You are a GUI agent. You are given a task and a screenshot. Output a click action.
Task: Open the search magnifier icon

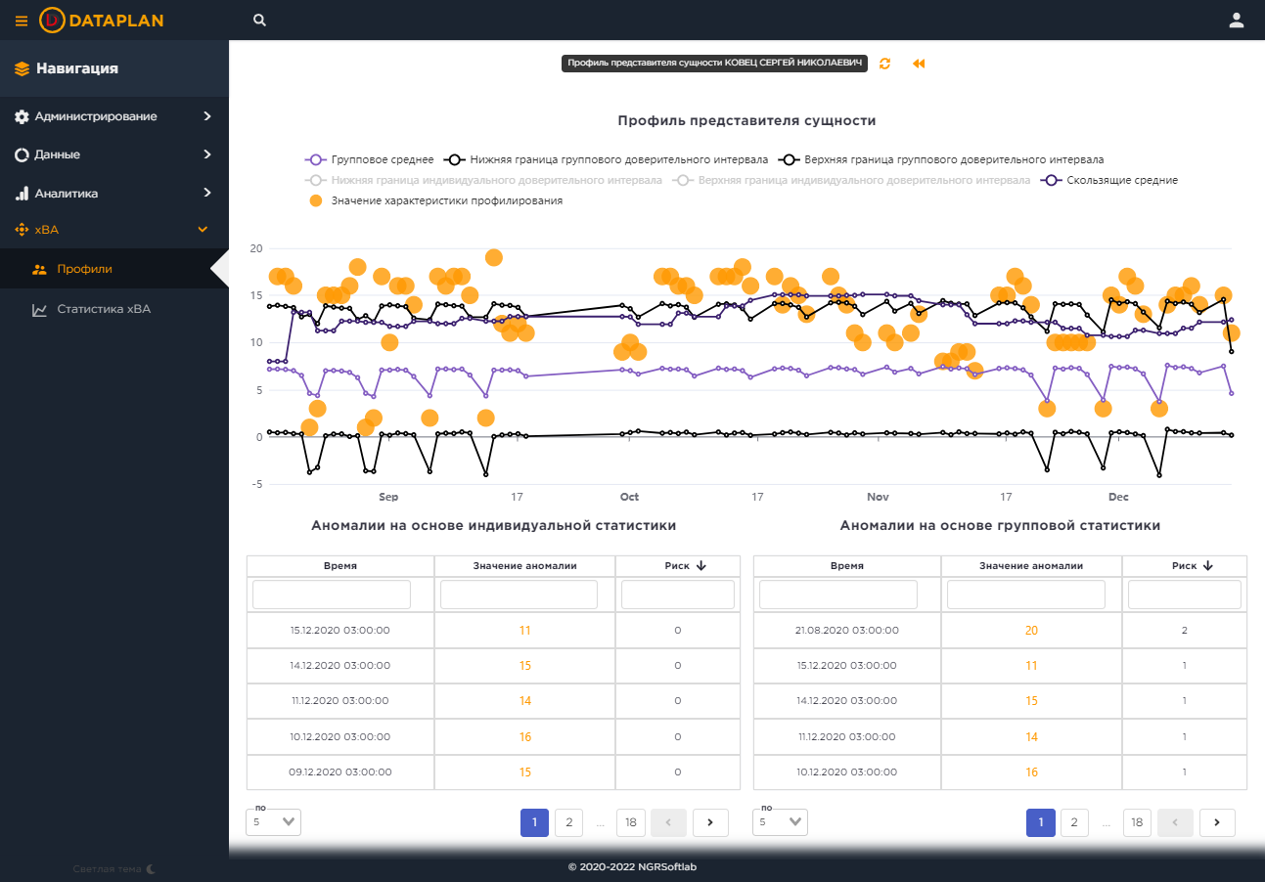point(259,20)
